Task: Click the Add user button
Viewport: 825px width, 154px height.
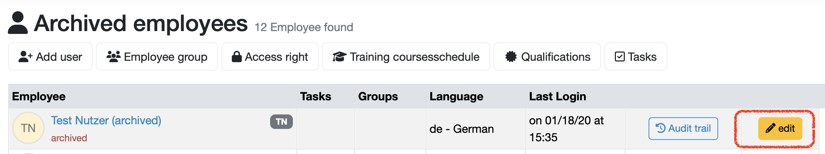Action: click(50, 57)
